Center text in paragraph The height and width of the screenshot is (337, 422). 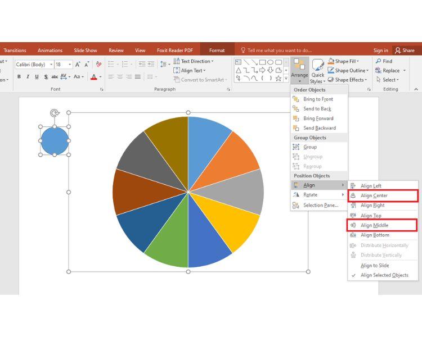[120, 77]
